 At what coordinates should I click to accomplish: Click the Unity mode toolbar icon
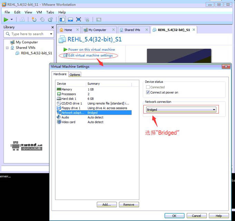point(87,19)
